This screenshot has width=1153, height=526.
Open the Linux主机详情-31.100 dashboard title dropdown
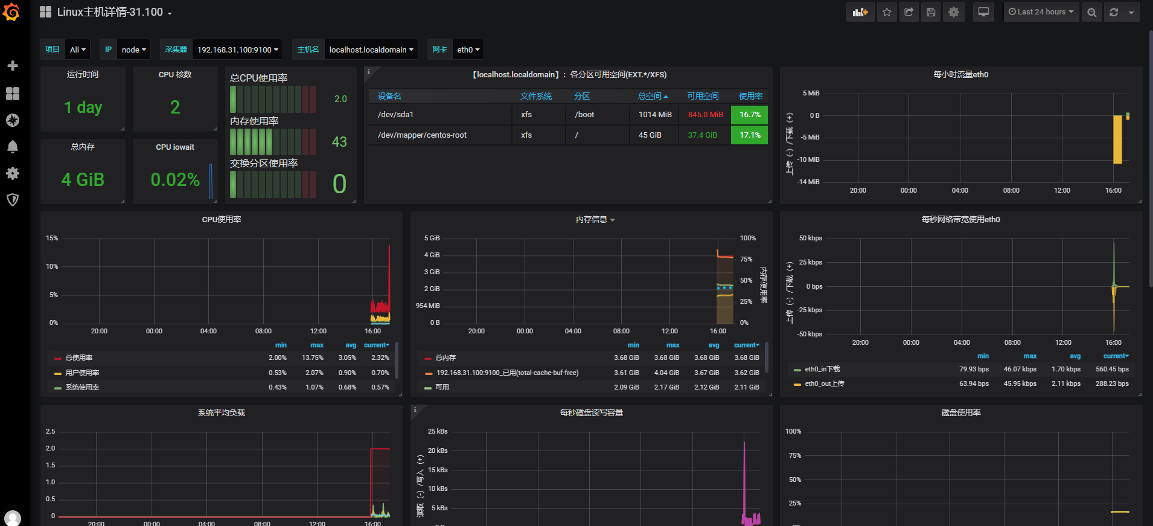(x=115, y=12)
